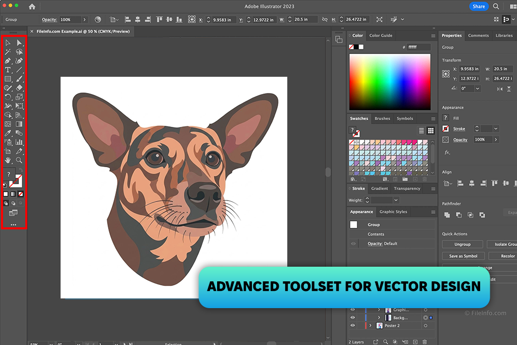The height and width of the screenshot is (345, 517).
Task: Pick a color from the spectrum ramp
Action: [390, 82]
